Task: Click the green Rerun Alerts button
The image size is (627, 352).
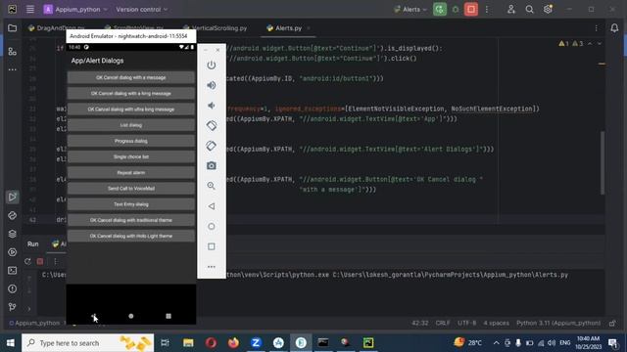Action: click(x=440, y=9)
